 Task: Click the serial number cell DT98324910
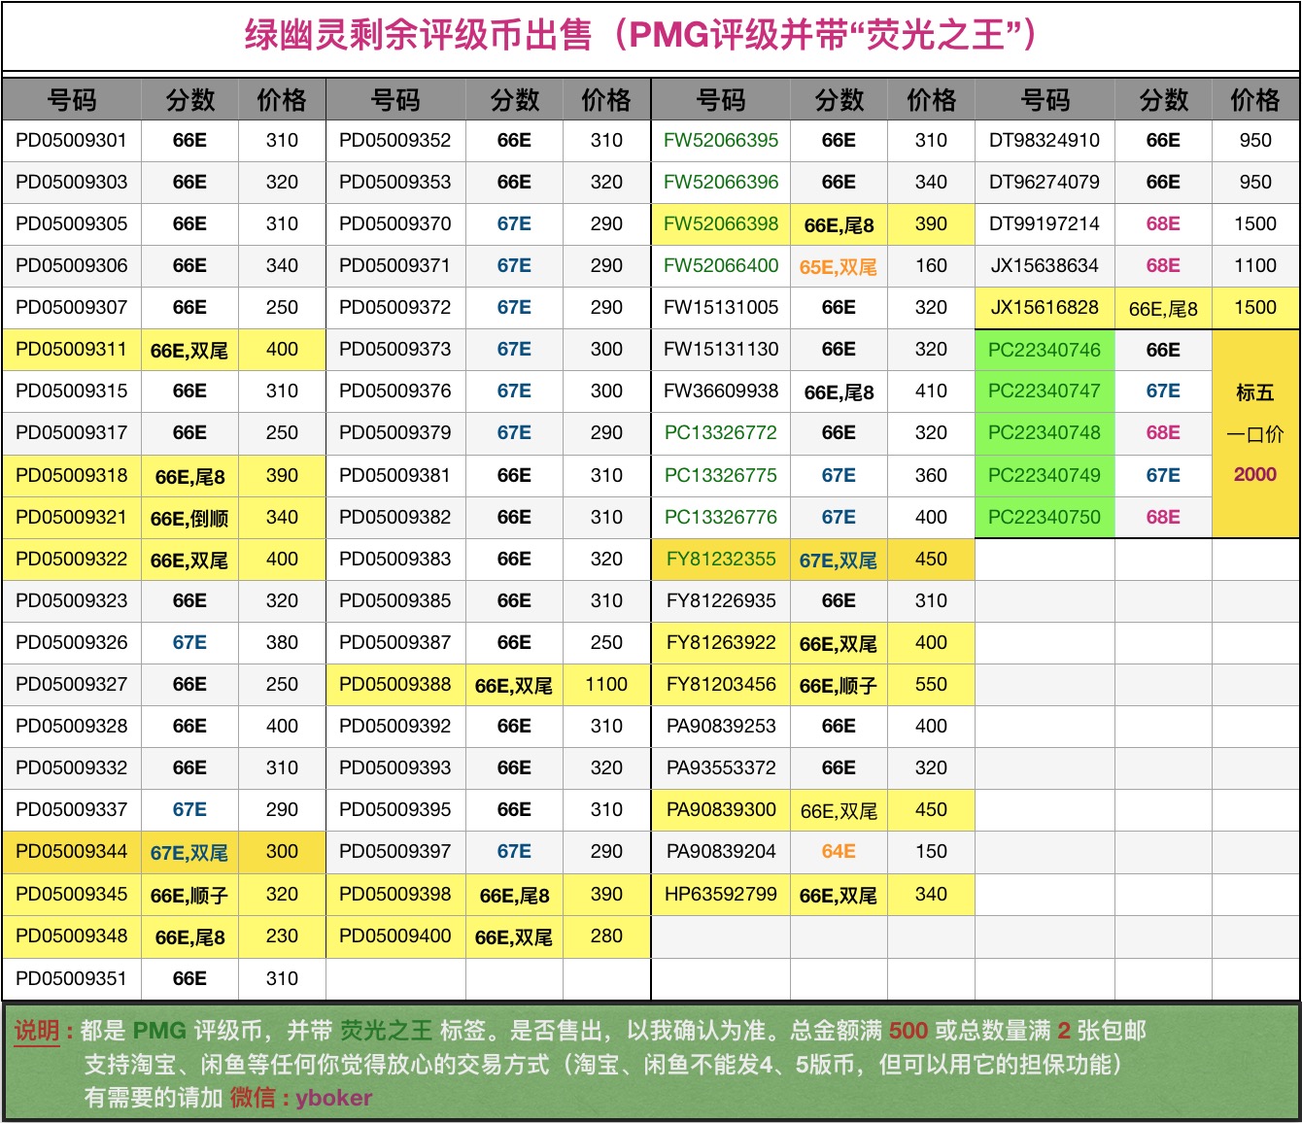[x=1045, y=140]
